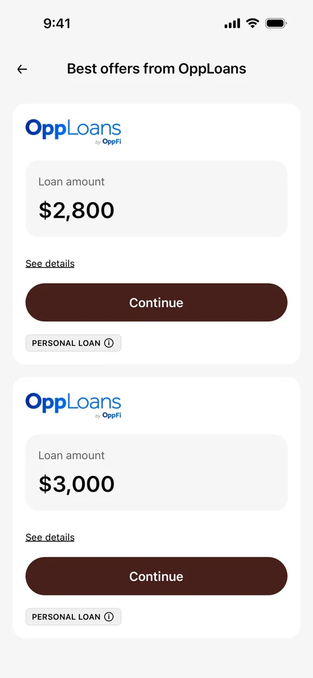Tap the Best offers from OppLoans title
Viewport: 313px width, 678px height.
tap(156, 68)
